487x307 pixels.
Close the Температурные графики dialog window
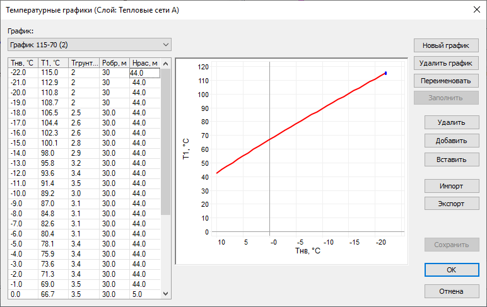[475, 9]
